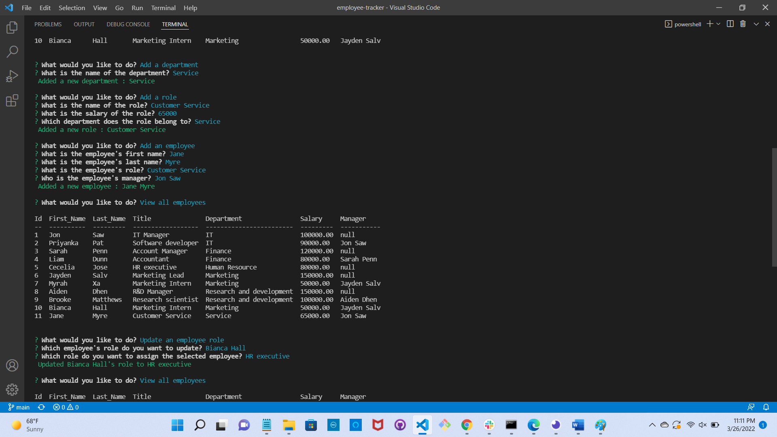
Task: Launch Google Chrome from the taskbar
Action: (467, 425)
